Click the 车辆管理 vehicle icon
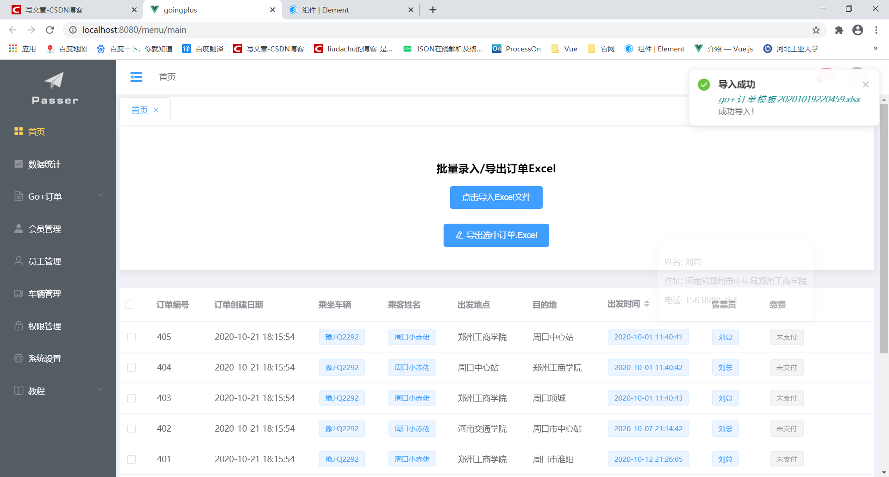 coord(19,293)
